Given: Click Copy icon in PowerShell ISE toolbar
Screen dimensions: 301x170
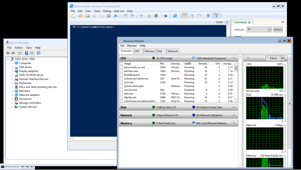Looking at the screenshot, I should [101, 16].
